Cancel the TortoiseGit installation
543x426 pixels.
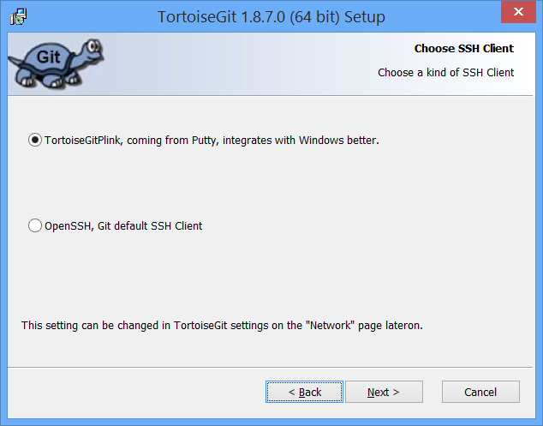click(x=480, y=392)
